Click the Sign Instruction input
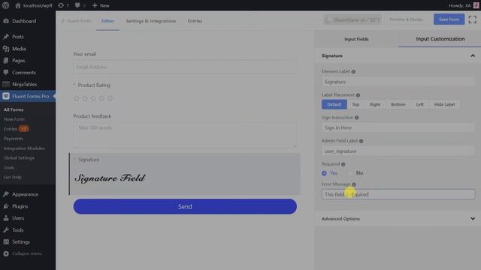This screenshot has width=481, height=270. click(398, 127)
